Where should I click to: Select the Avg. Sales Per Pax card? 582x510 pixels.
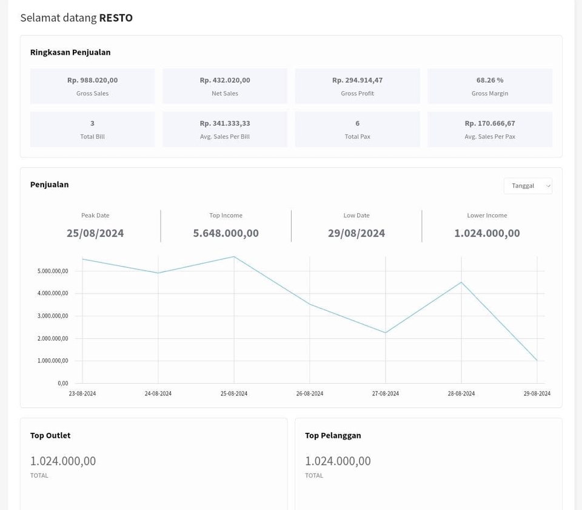490,129
